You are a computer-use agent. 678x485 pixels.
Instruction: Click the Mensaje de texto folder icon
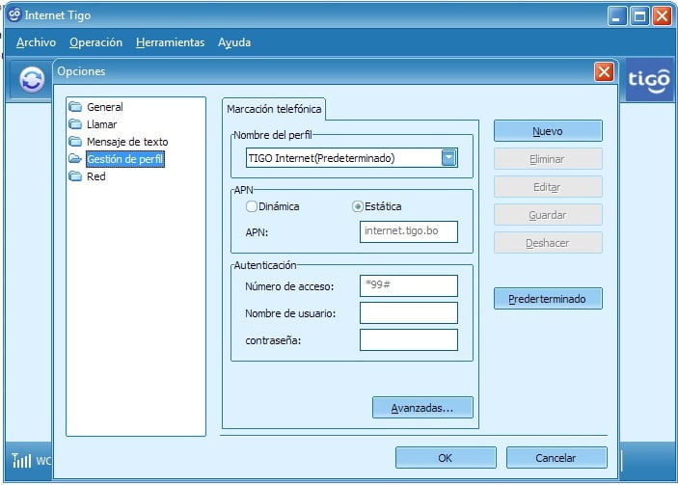point(75,142)
